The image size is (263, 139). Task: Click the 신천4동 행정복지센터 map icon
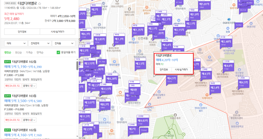point(139,51)
